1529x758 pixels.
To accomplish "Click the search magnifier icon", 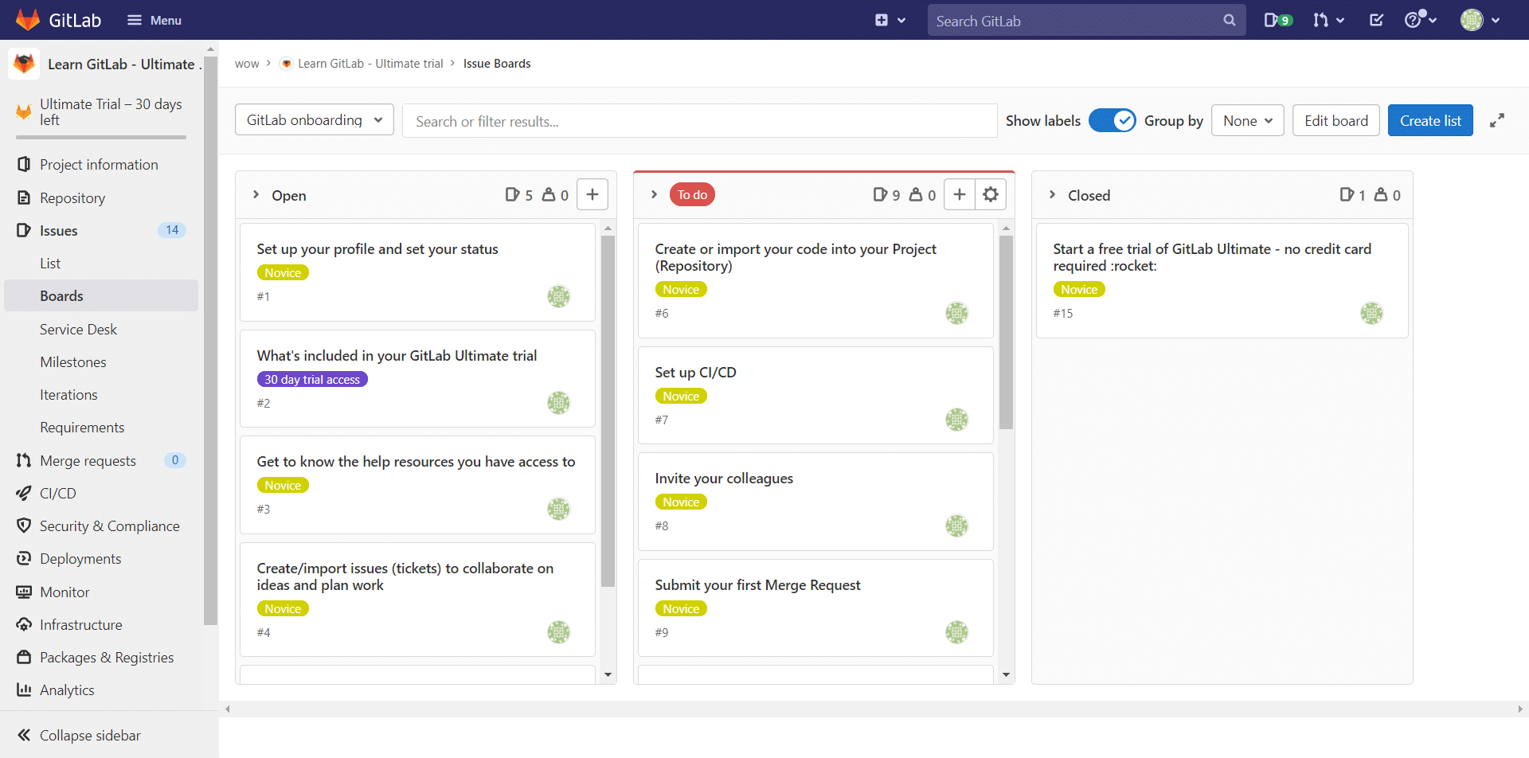I will click(1230, 21).
